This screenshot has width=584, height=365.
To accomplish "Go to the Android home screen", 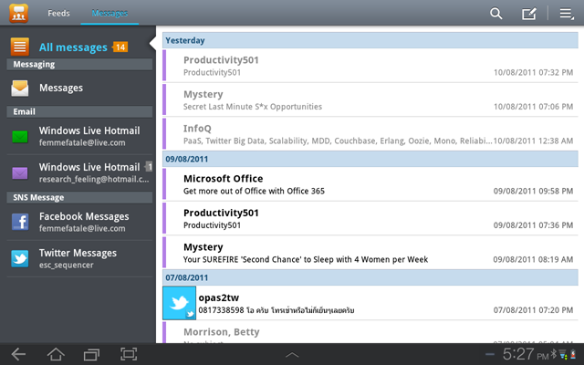I will pyautogui.click(x=56, y=354).
